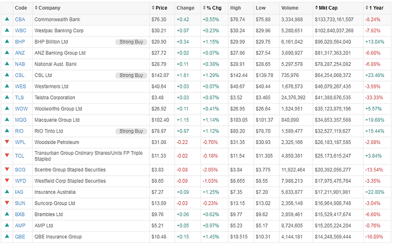Click the red down arrow beside SUN
Viewport: 393px width, 246px height.
[7, 203]
